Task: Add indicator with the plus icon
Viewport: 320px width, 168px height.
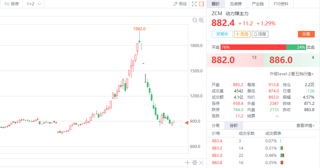Action: pos(187,163)
